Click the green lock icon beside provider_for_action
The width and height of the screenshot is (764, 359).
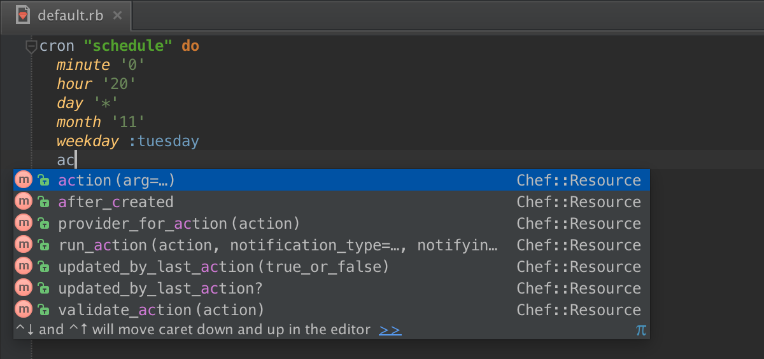[x=43, y=224]
